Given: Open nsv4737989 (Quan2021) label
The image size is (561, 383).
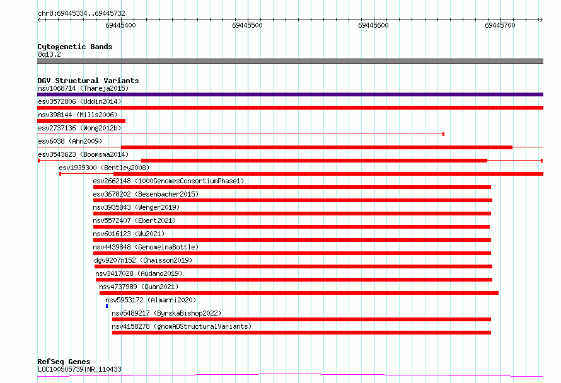Looking at the screenshot, I should click(x=139, y=287).
